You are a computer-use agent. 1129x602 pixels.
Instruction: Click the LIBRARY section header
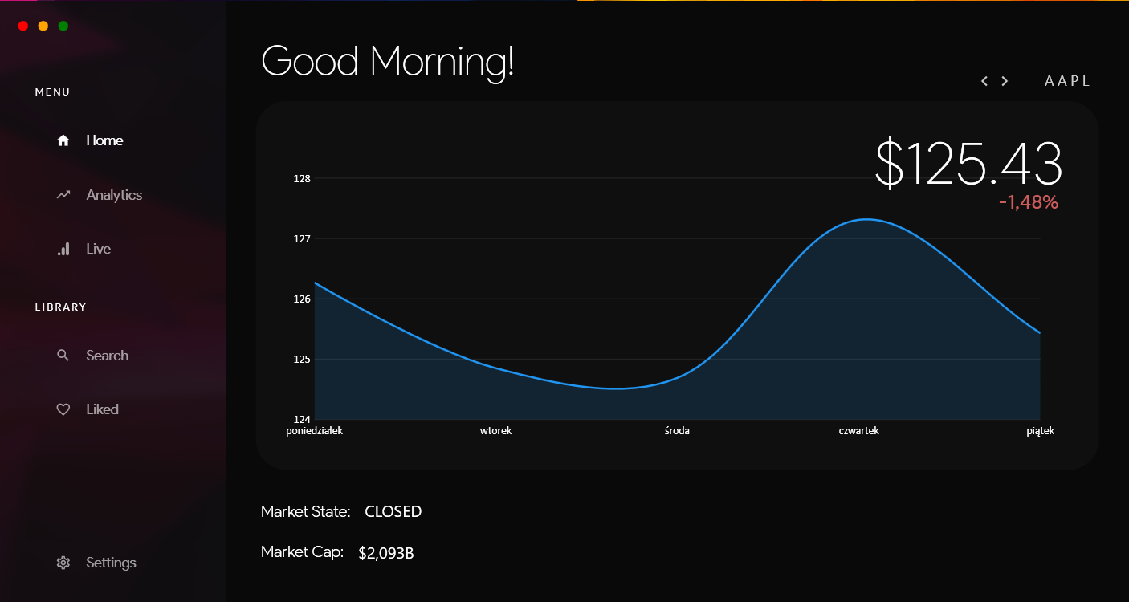click(61, 307)
